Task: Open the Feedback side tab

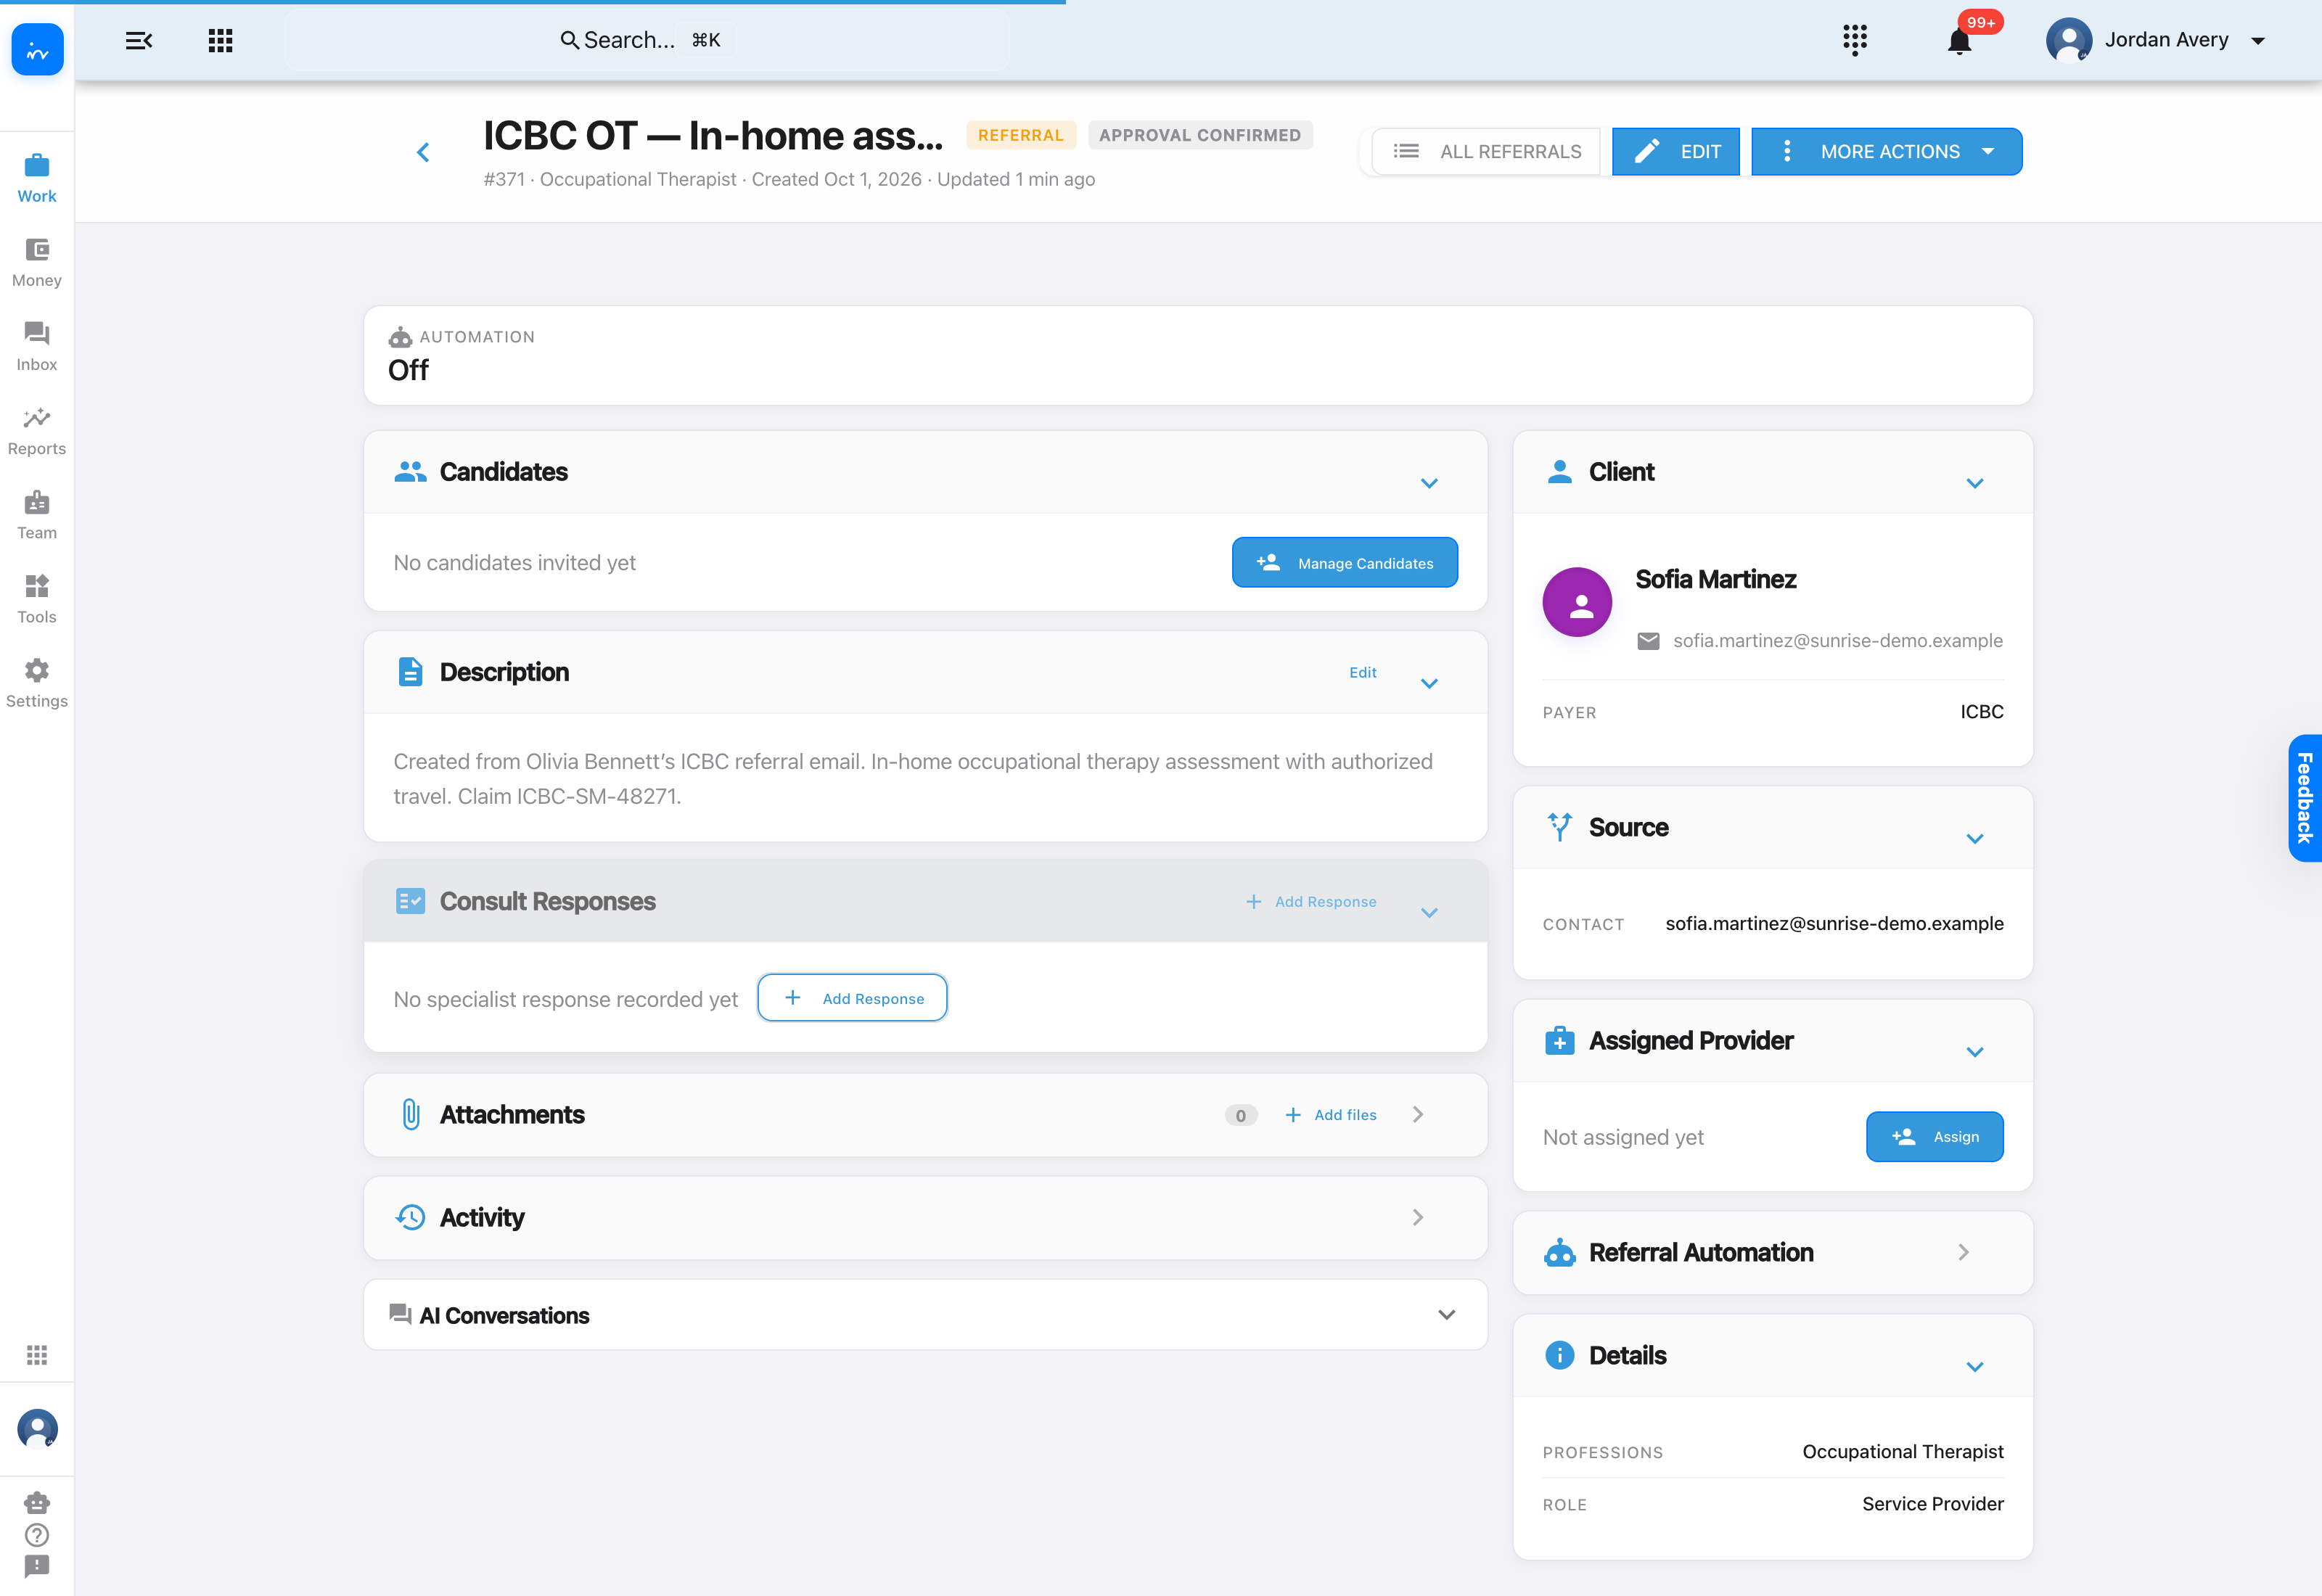Action: pyautogui.click(x=2304, y=798)
